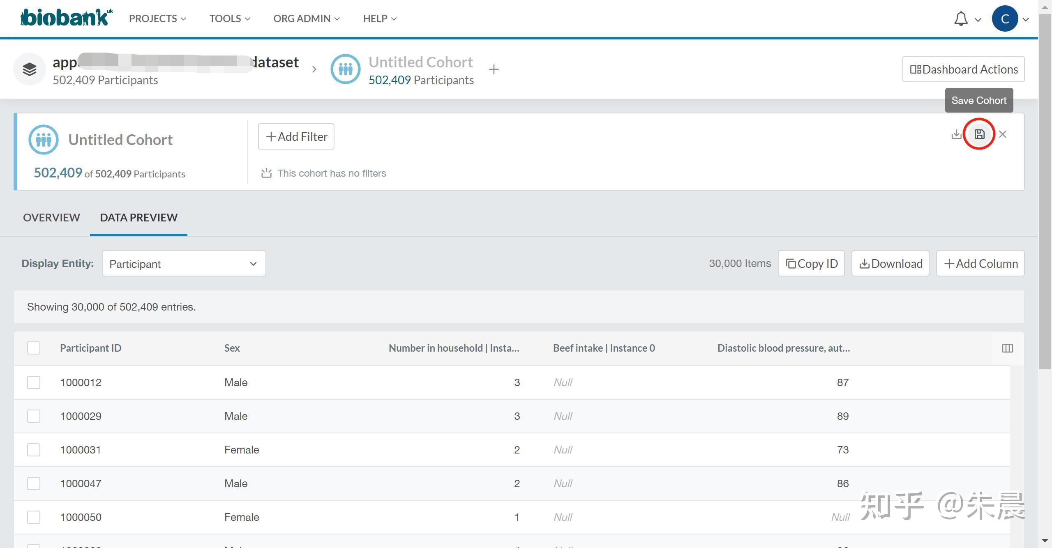Click the Add Column button
Screen dimensions: 1052x548
(980, 264)
